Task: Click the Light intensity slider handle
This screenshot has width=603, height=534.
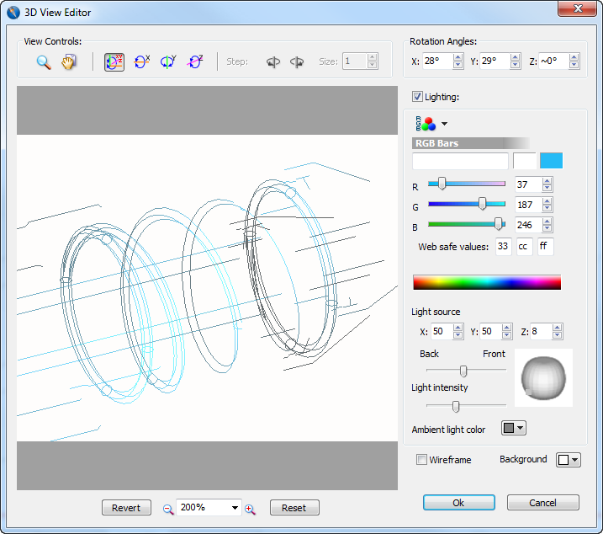Action: (x=456, y=407)
